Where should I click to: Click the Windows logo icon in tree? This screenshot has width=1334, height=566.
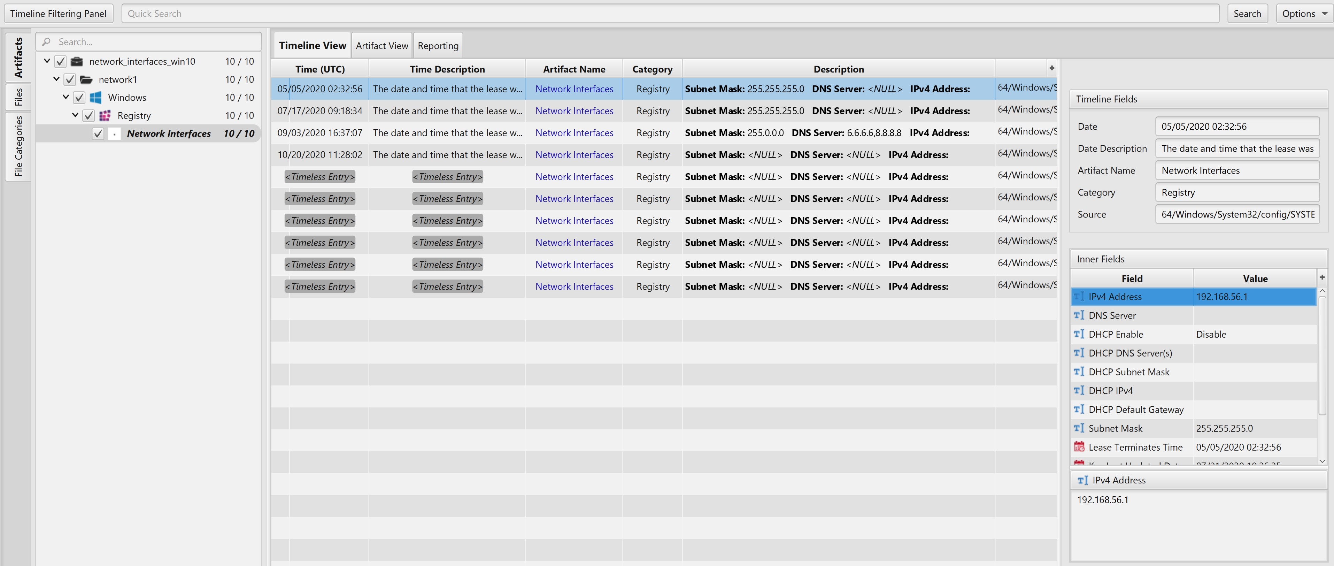[x=95, y=98]
